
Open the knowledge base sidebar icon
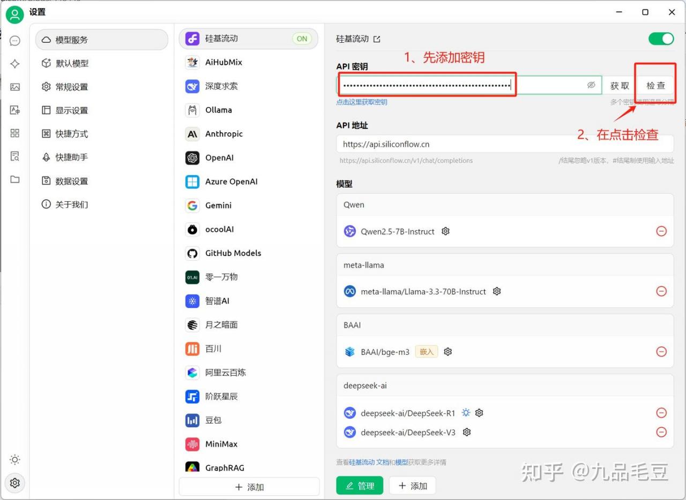click(15, 156)
